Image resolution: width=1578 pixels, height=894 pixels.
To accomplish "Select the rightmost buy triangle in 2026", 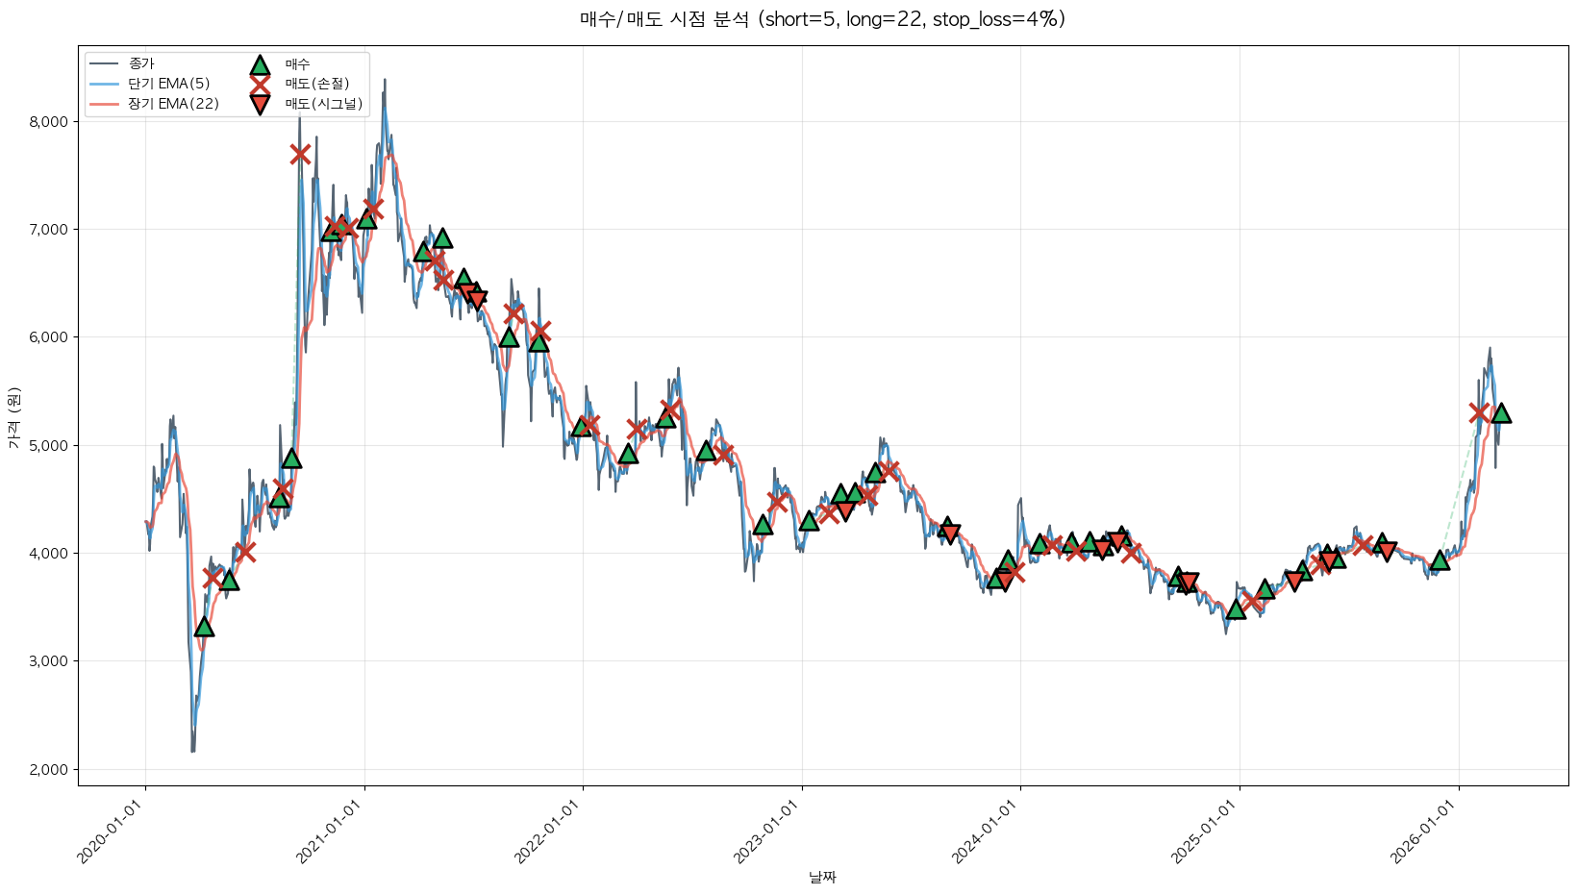I will (x=1500, y=412).
